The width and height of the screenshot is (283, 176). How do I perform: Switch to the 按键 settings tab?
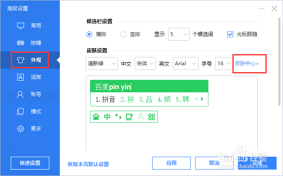[30, 43]
